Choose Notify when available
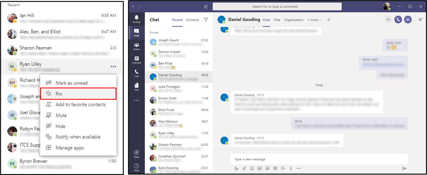The image size is (427, 175). [78, 137]
